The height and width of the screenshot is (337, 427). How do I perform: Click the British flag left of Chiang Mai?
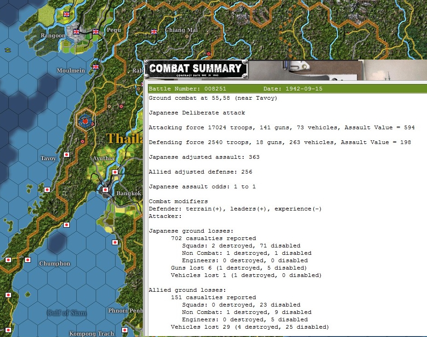[x=154, y=31]
